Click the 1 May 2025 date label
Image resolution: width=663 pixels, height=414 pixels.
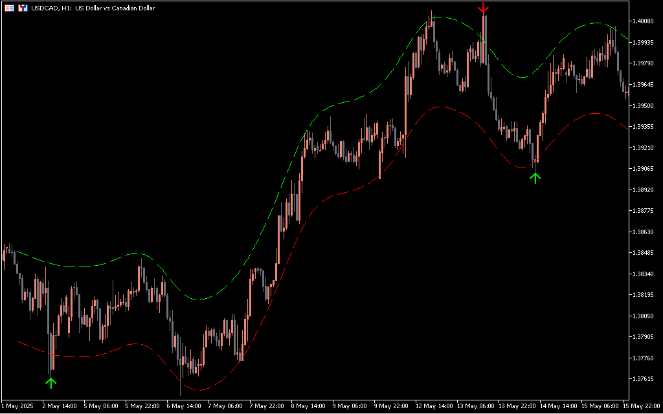(17, 406)
